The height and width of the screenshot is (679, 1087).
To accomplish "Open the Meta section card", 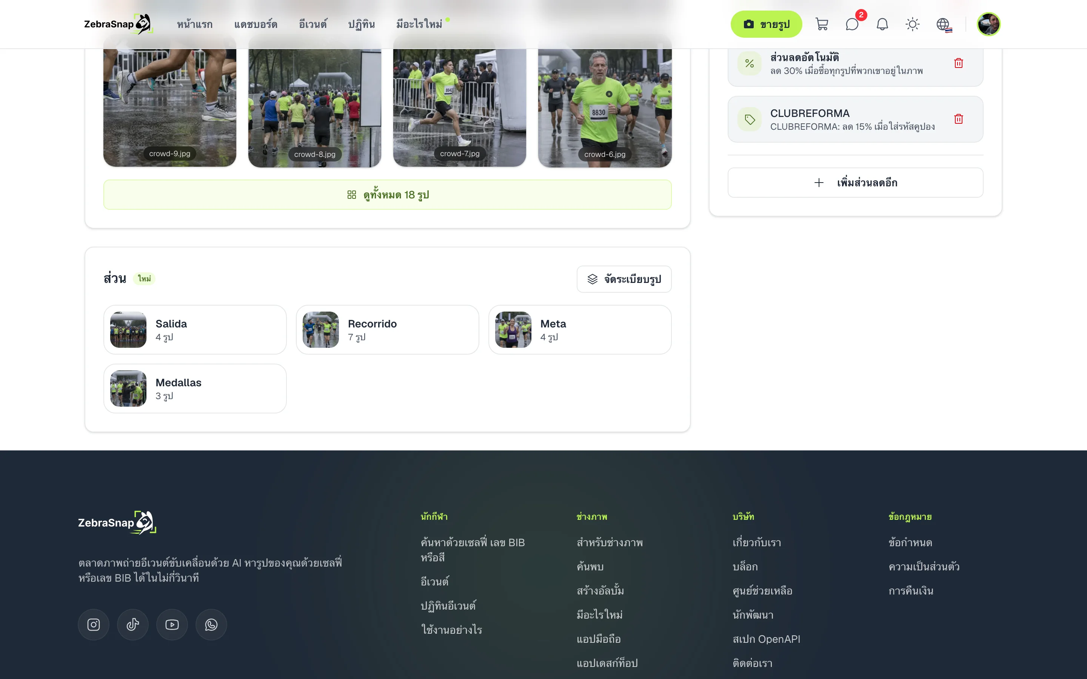I will tap(580, 330).
